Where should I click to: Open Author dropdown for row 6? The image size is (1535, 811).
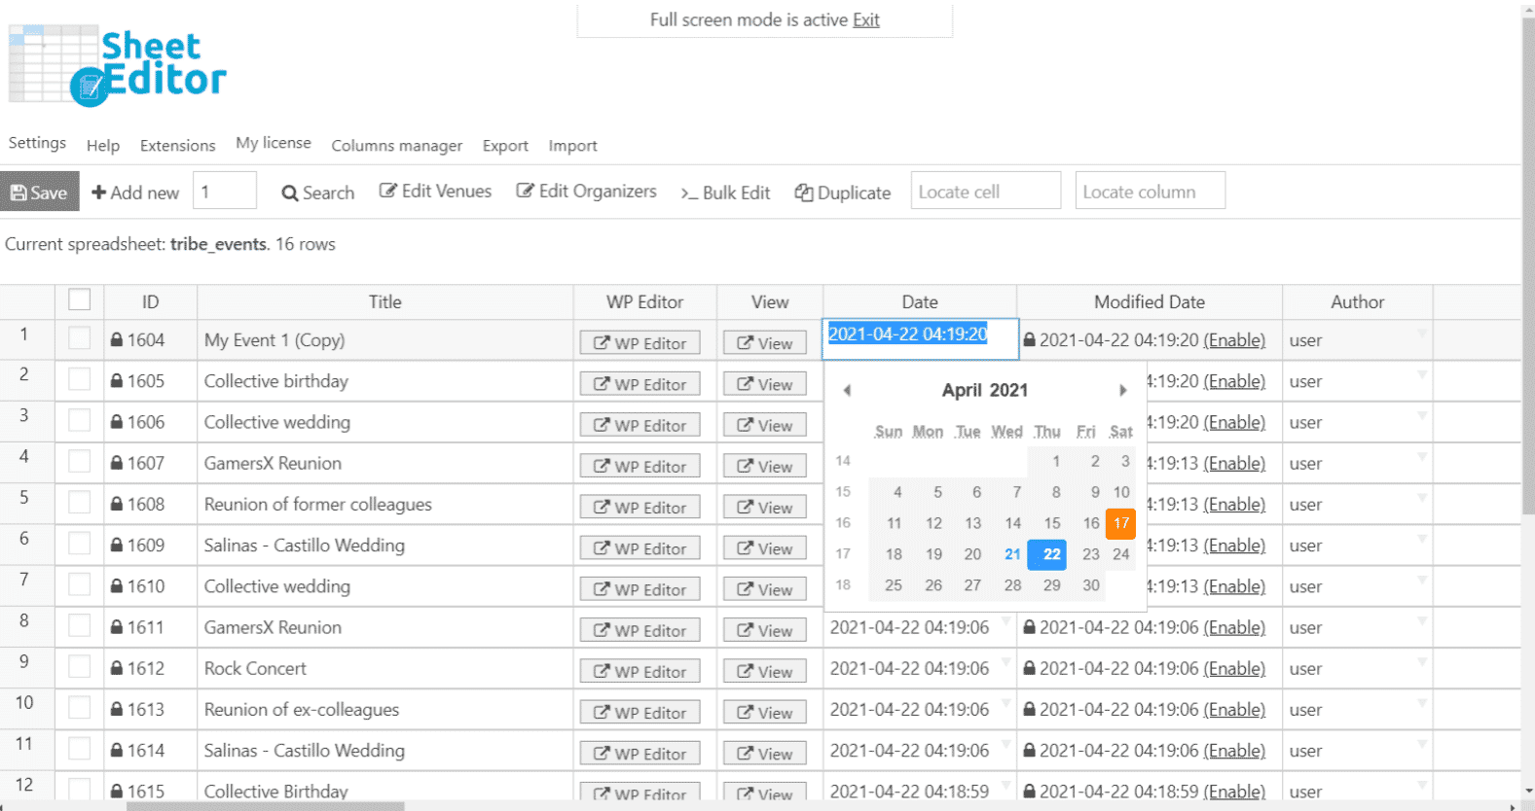[1422, 539]
